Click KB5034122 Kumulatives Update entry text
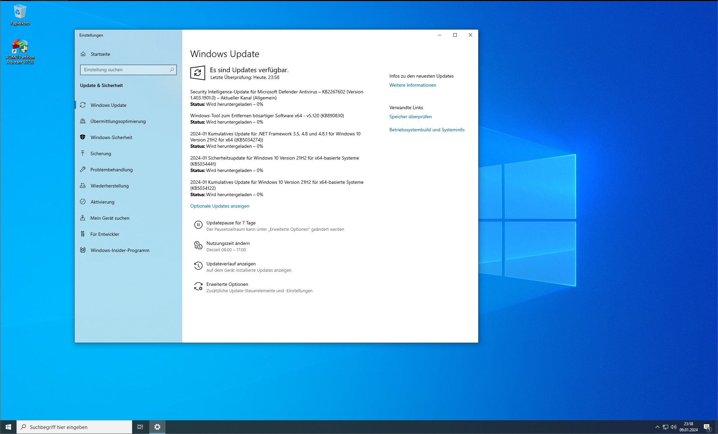Screen dimensions: 718x434 (277, 185)
